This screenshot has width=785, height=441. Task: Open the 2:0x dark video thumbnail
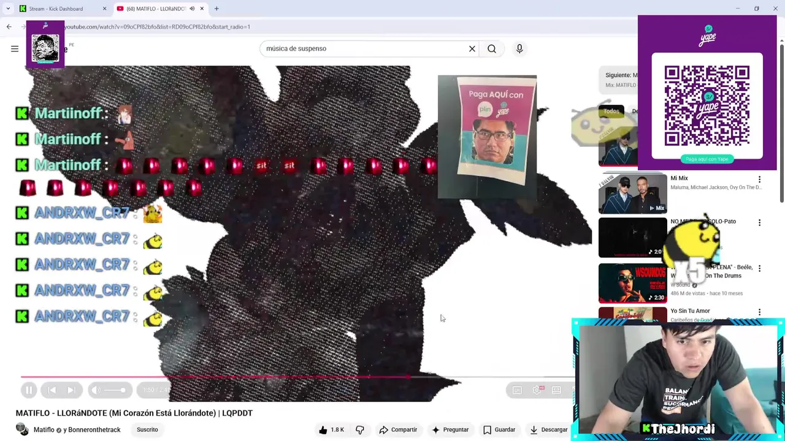coord(632,238)
